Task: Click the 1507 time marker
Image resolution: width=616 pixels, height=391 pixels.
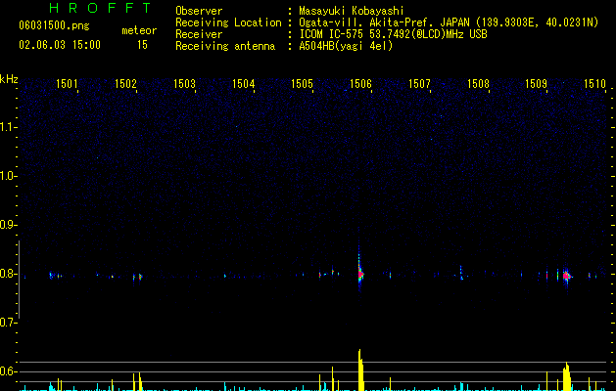Action: (419, 84)
